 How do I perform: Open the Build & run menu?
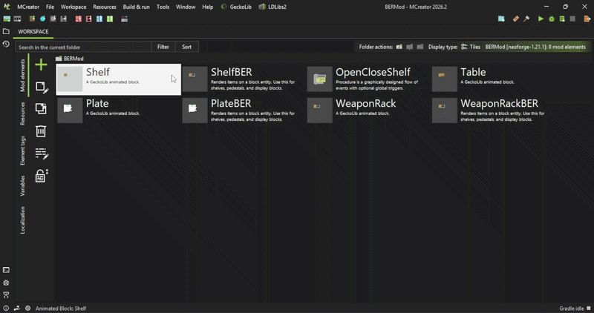click(x=136, y=7)
